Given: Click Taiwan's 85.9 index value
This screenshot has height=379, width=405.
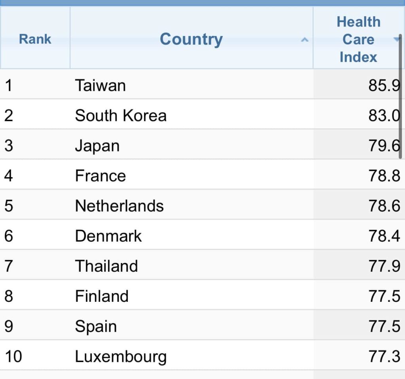Looking at the screenshot, I should [384, 85].
